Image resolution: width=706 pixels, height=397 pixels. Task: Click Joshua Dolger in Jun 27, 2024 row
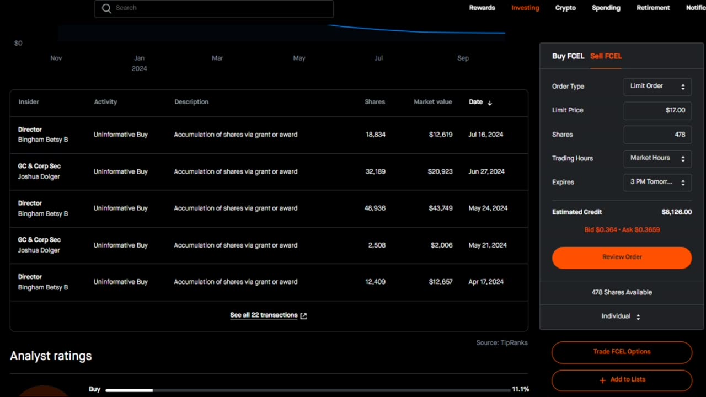39,177
